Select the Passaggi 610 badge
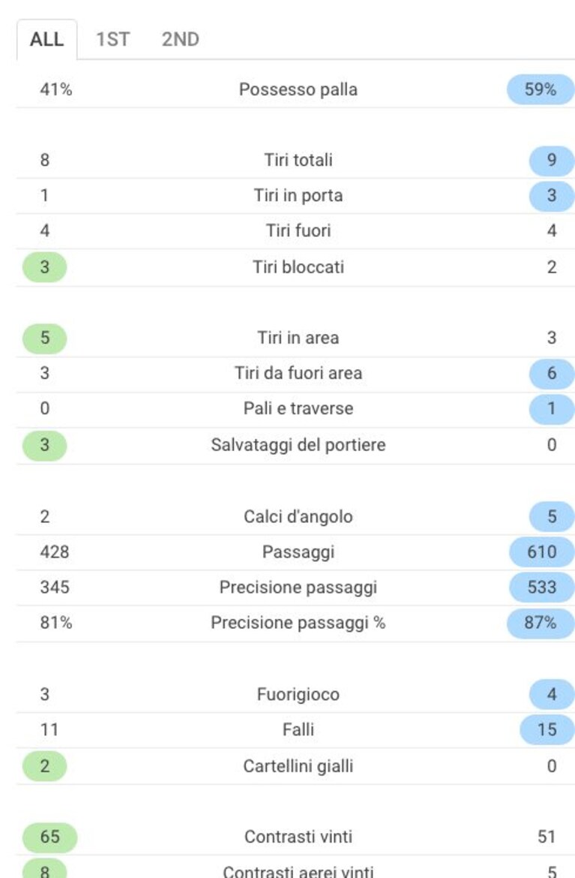The height and width of the screenshot is (878, 575). click(541, 552)
